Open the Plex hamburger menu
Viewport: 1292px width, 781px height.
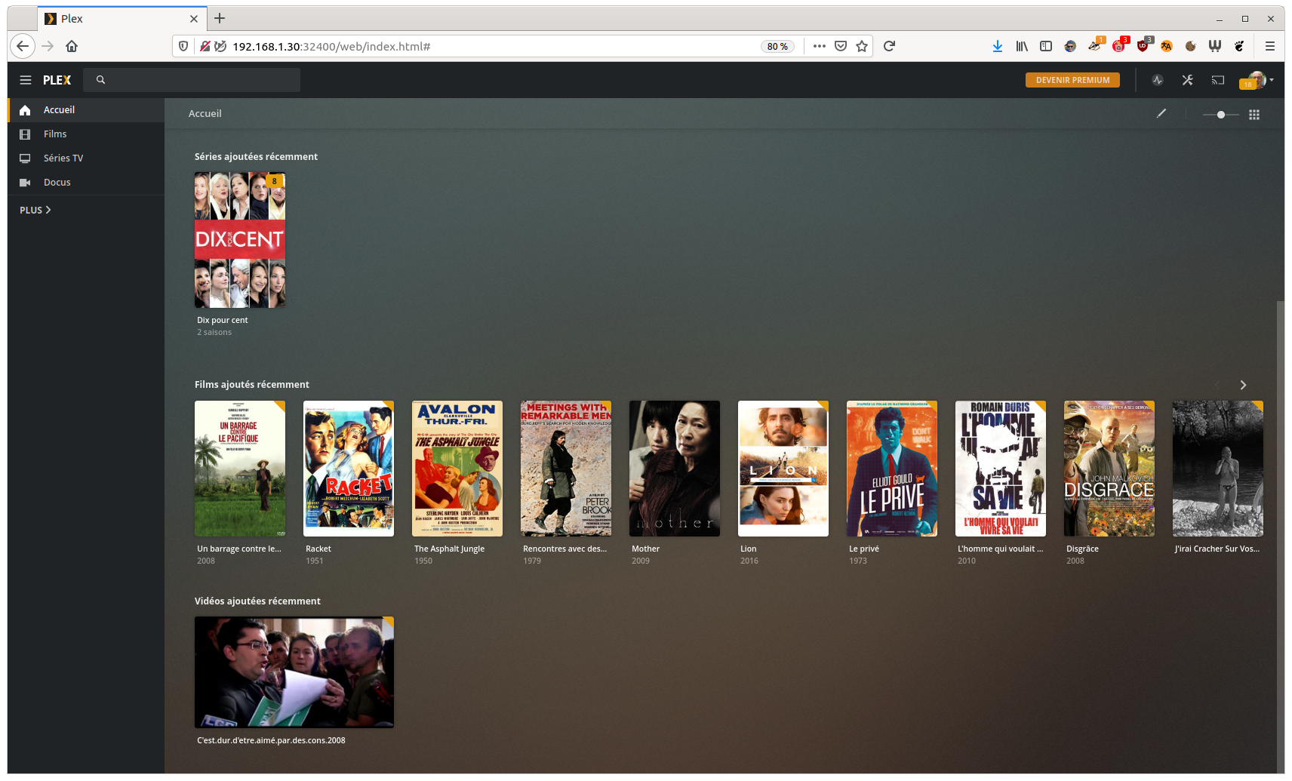(26, 80)
